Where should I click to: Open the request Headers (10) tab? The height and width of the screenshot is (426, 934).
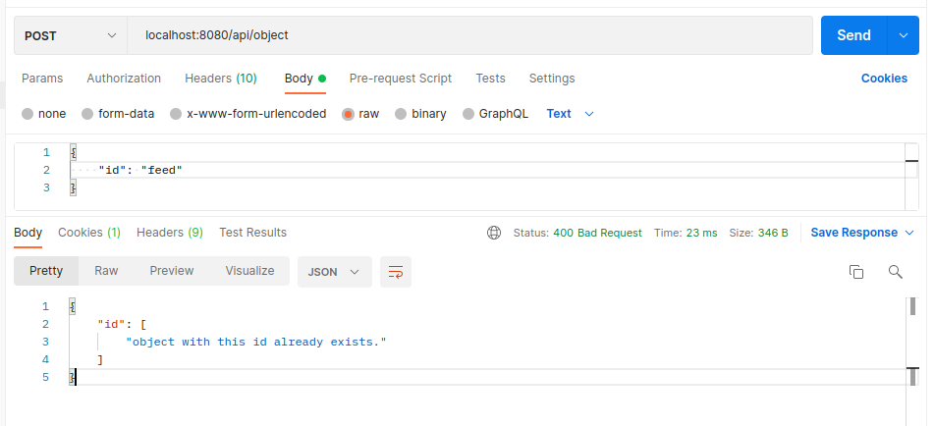(221, 79)
